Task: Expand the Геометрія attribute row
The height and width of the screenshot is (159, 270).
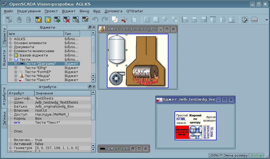Action: 10,148
